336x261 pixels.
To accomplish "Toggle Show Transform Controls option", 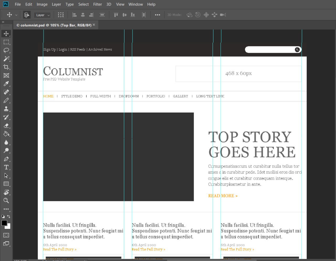I will coord(61,15).
